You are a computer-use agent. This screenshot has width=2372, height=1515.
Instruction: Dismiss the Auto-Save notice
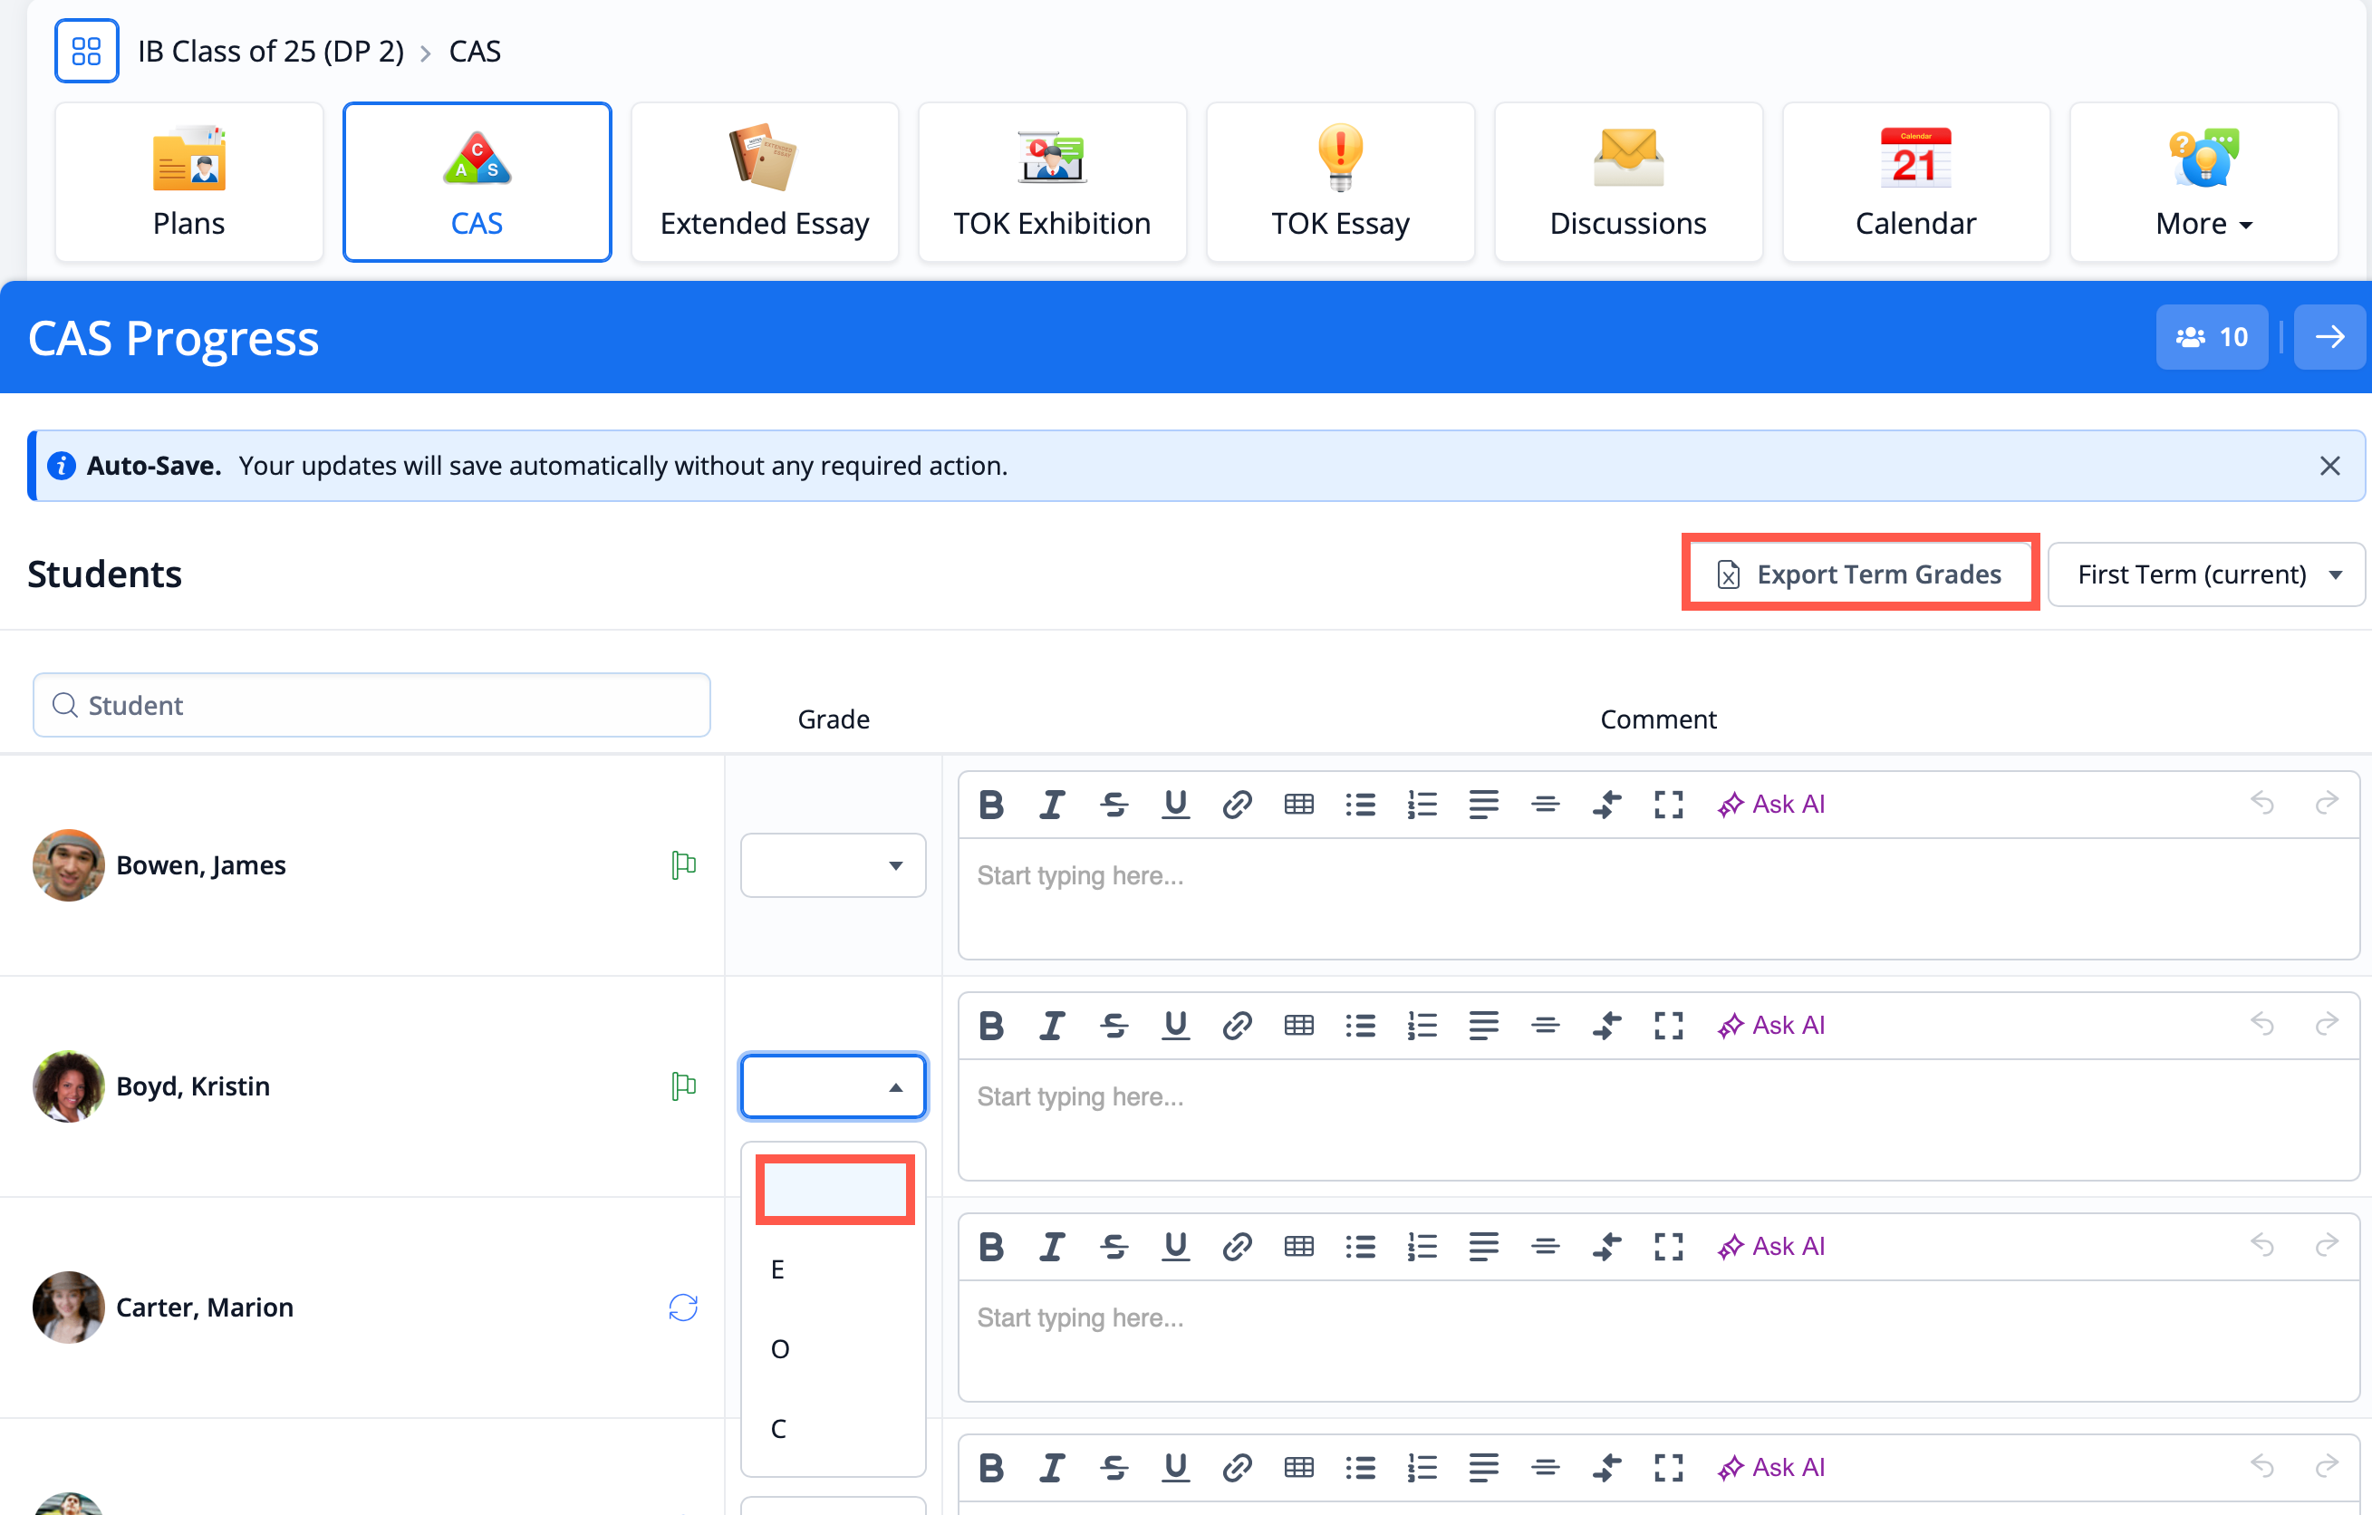point(2329,466)
